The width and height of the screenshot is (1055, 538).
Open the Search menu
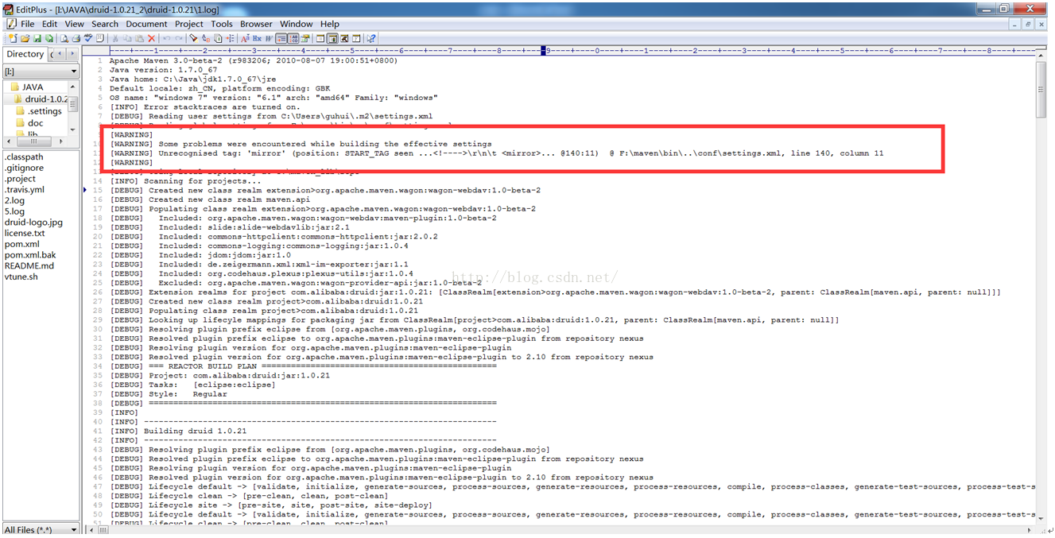point(104,24)
